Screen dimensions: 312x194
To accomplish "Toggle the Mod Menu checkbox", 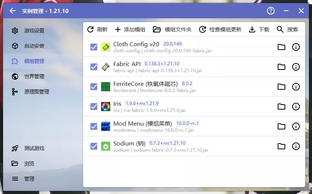I will pos(94,126).
